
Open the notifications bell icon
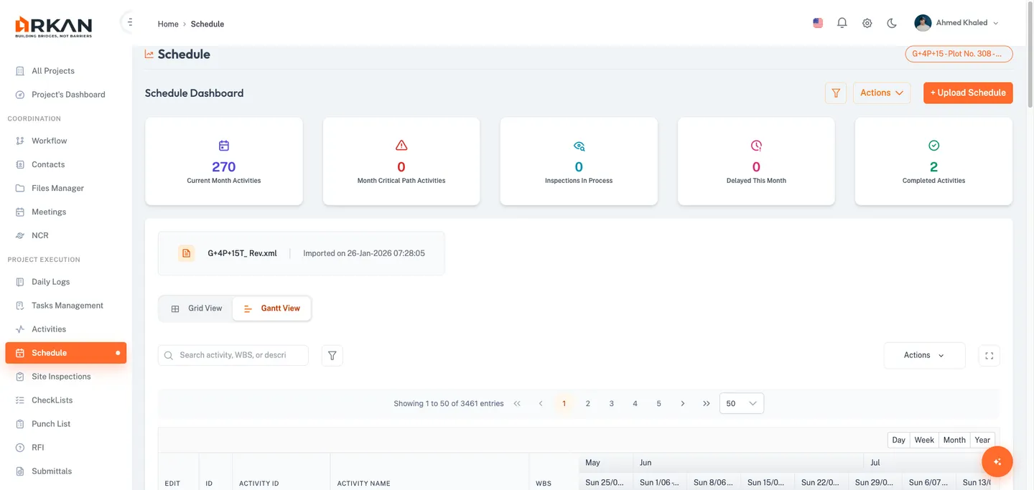tap(842, 22)
